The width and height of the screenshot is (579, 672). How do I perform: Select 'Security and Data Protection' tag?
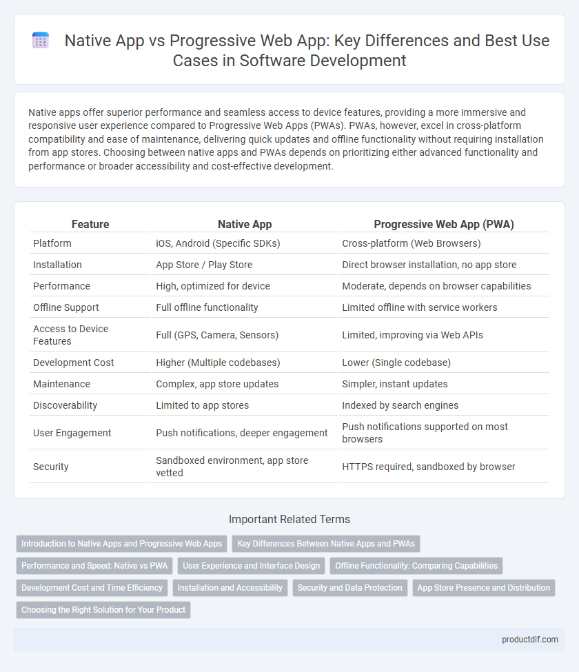click(349, 588)
